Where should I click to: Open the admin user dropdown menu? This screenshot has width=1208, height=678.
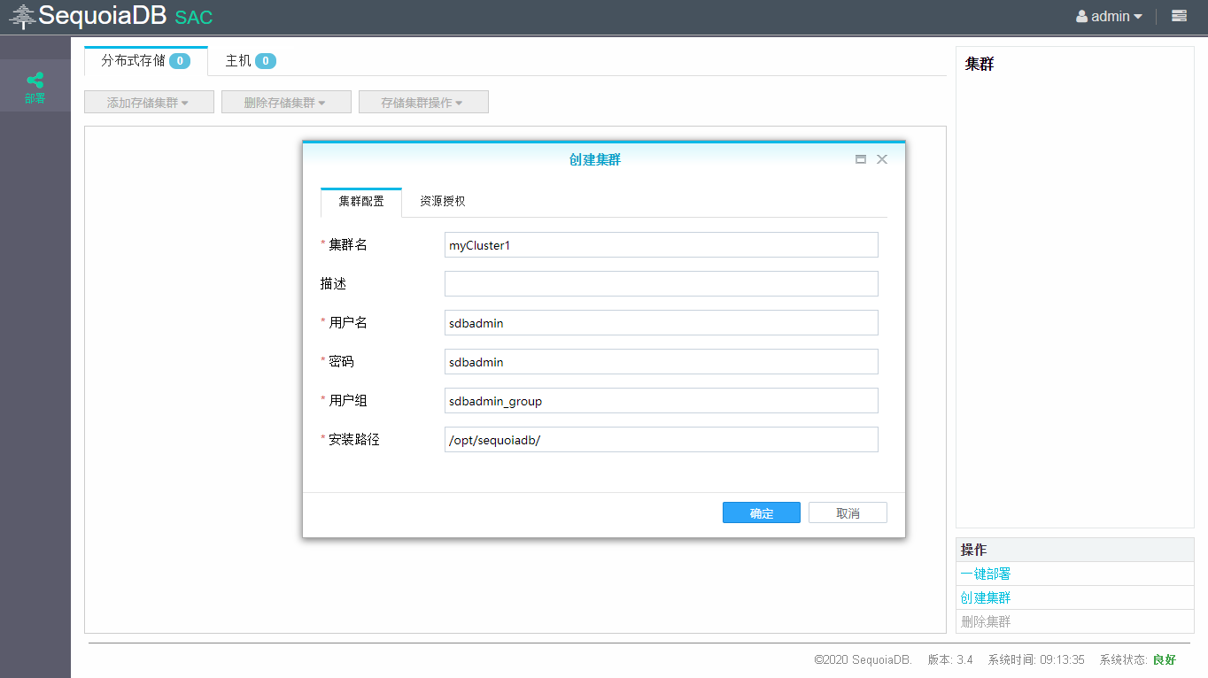(1109, 16)
